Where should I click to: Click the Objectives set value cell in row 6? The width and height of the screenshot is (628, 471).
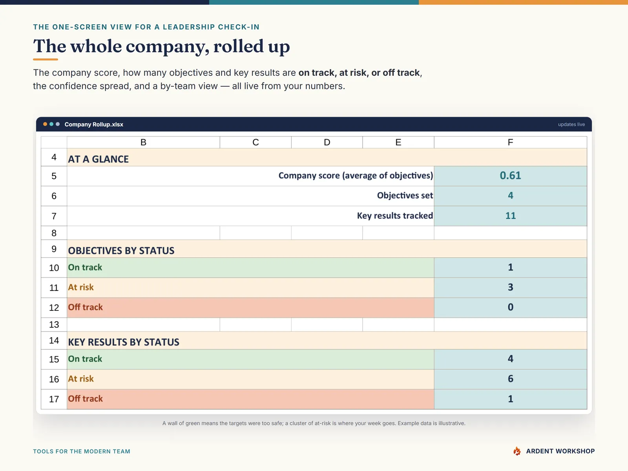click(510, 196)
